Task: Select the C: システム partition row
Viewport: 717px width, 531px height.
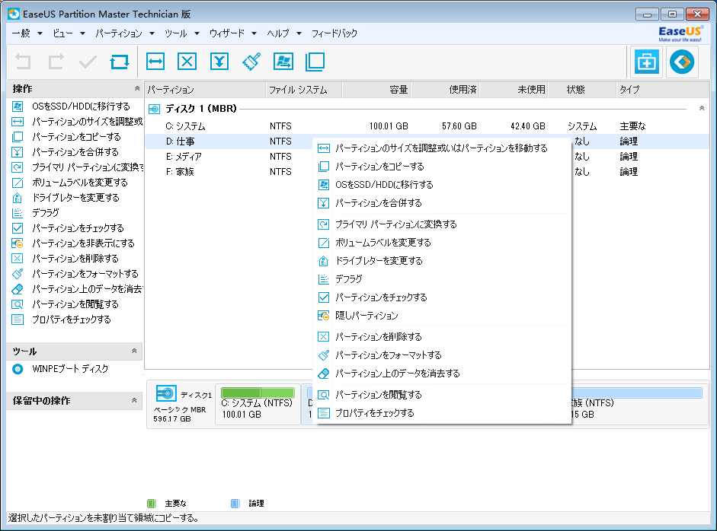Action: click(427, 126)
